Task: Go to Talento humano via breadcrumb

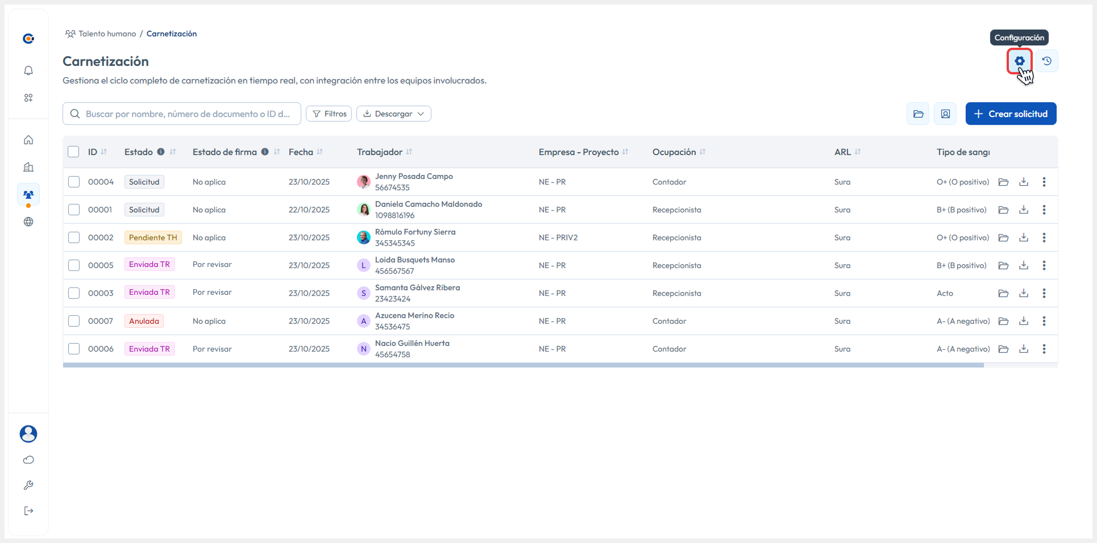Action: [x=107, y=34]
